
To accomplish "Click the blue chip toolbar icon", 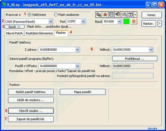I will pos(111,15).
